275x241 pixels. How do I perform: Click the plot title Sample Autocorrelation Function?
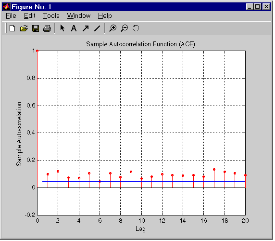click(x=140, y=44)
